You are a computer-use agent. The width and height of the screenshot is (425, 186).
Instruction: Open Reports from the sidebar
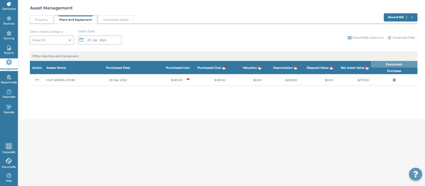(x=9, y=48)
